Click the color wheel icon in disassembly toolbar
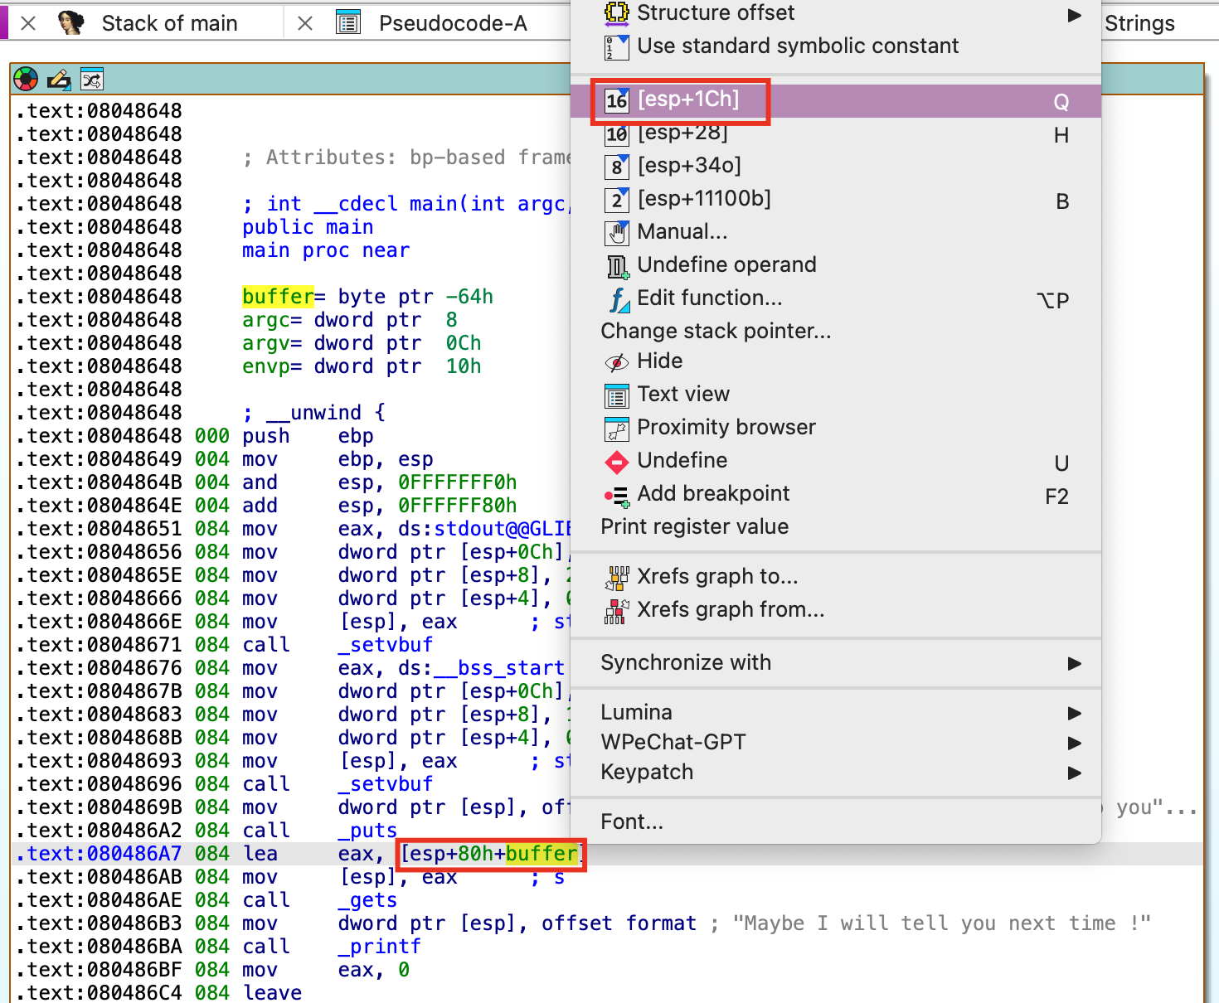Image resolution: width=1219 pixels, height=1003 pixels. 27,80
